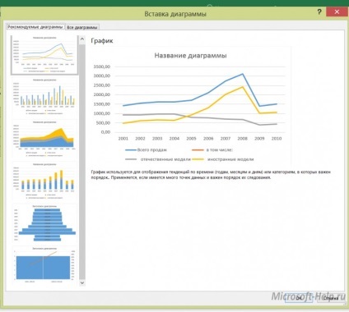This screenshot has width=349, height=312.
Task: Open dialog help with question mark
Action: (x=319, y=11)
